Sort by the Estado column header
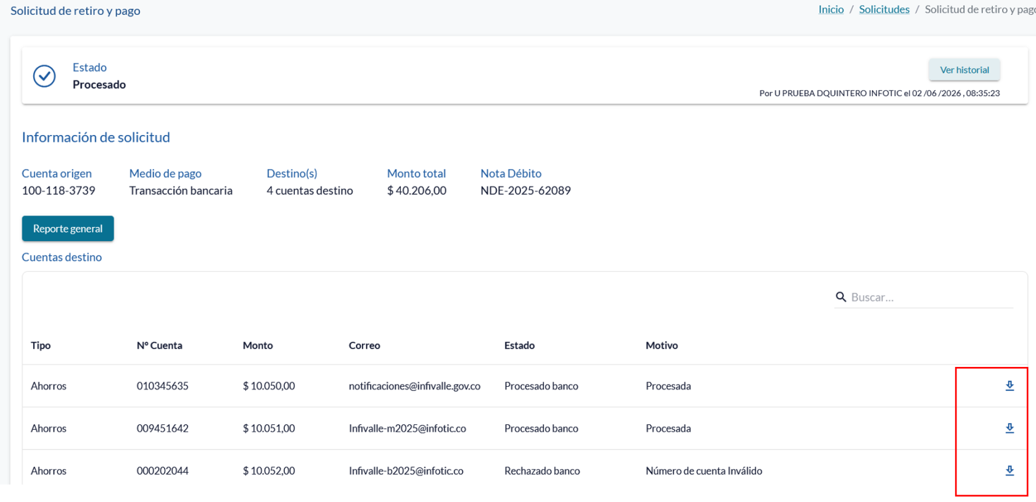This screenshot has height=502, width=1036. tap(519, 345)
